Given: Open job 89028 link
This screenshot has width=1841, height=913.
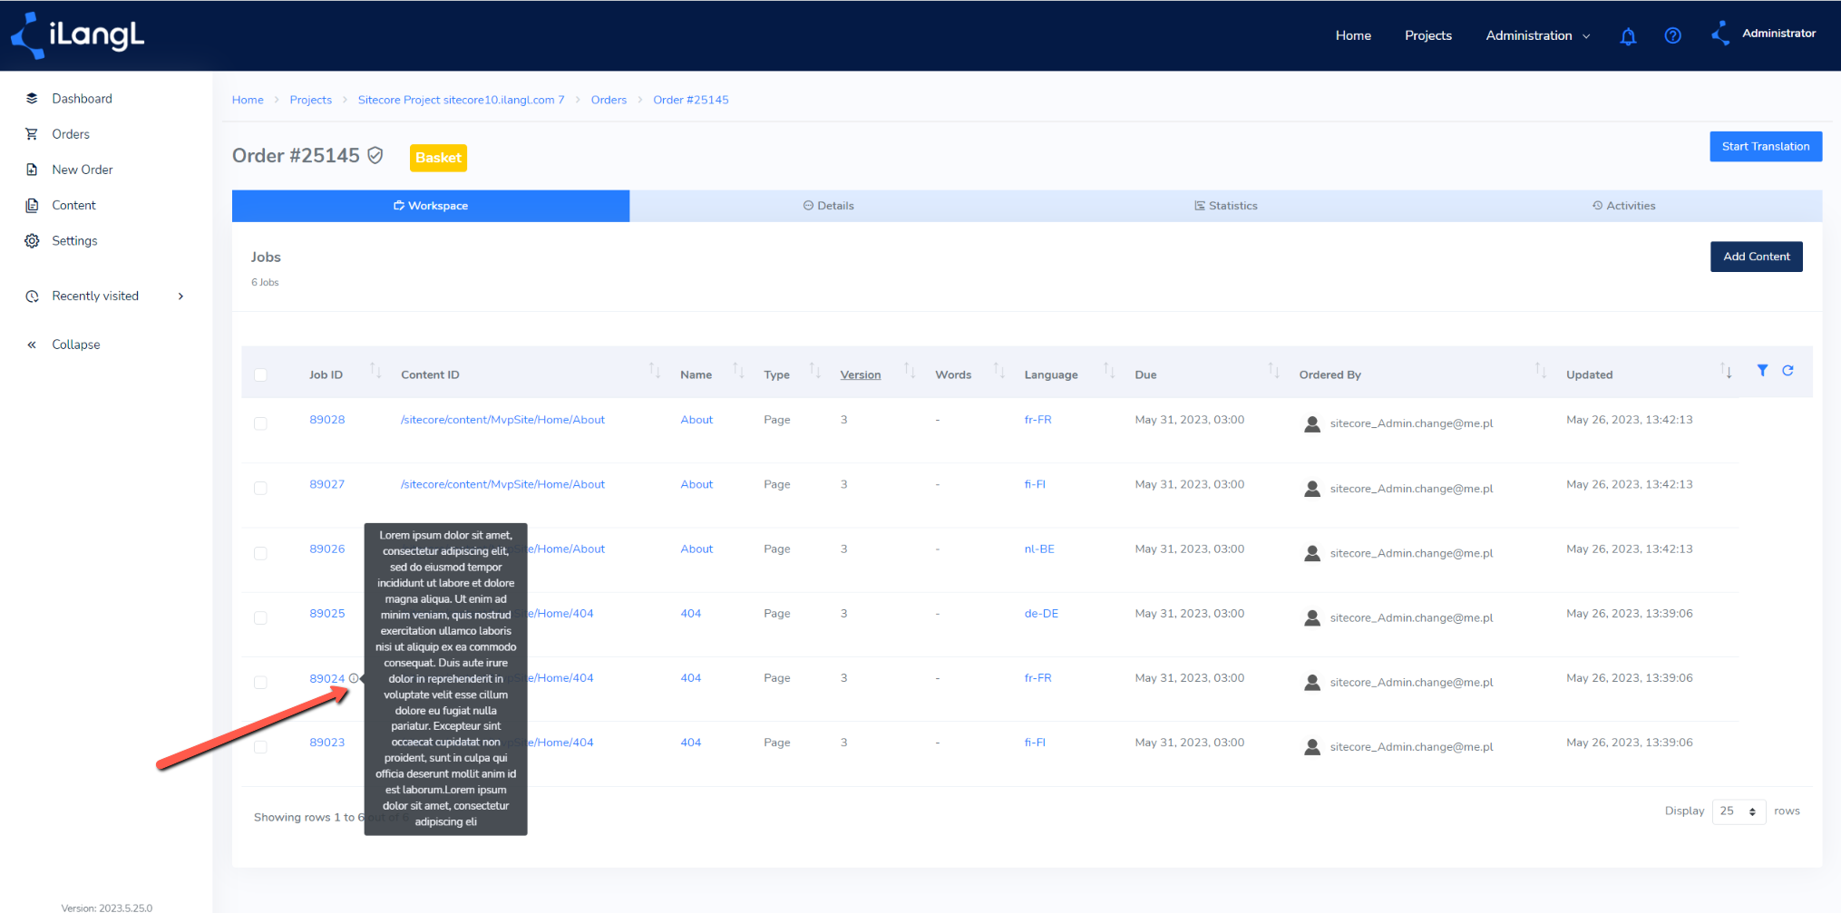Looking at the screenshot, I should [327, 420].
